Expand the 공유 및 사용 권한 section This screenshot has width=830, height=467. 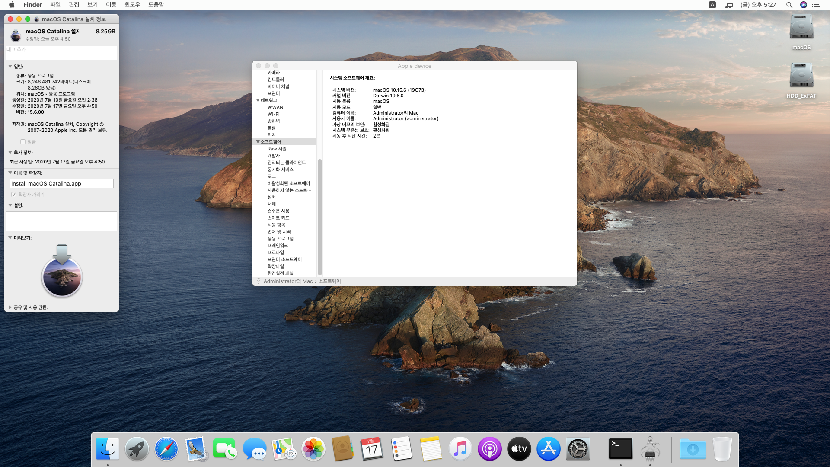pos(10,307)
